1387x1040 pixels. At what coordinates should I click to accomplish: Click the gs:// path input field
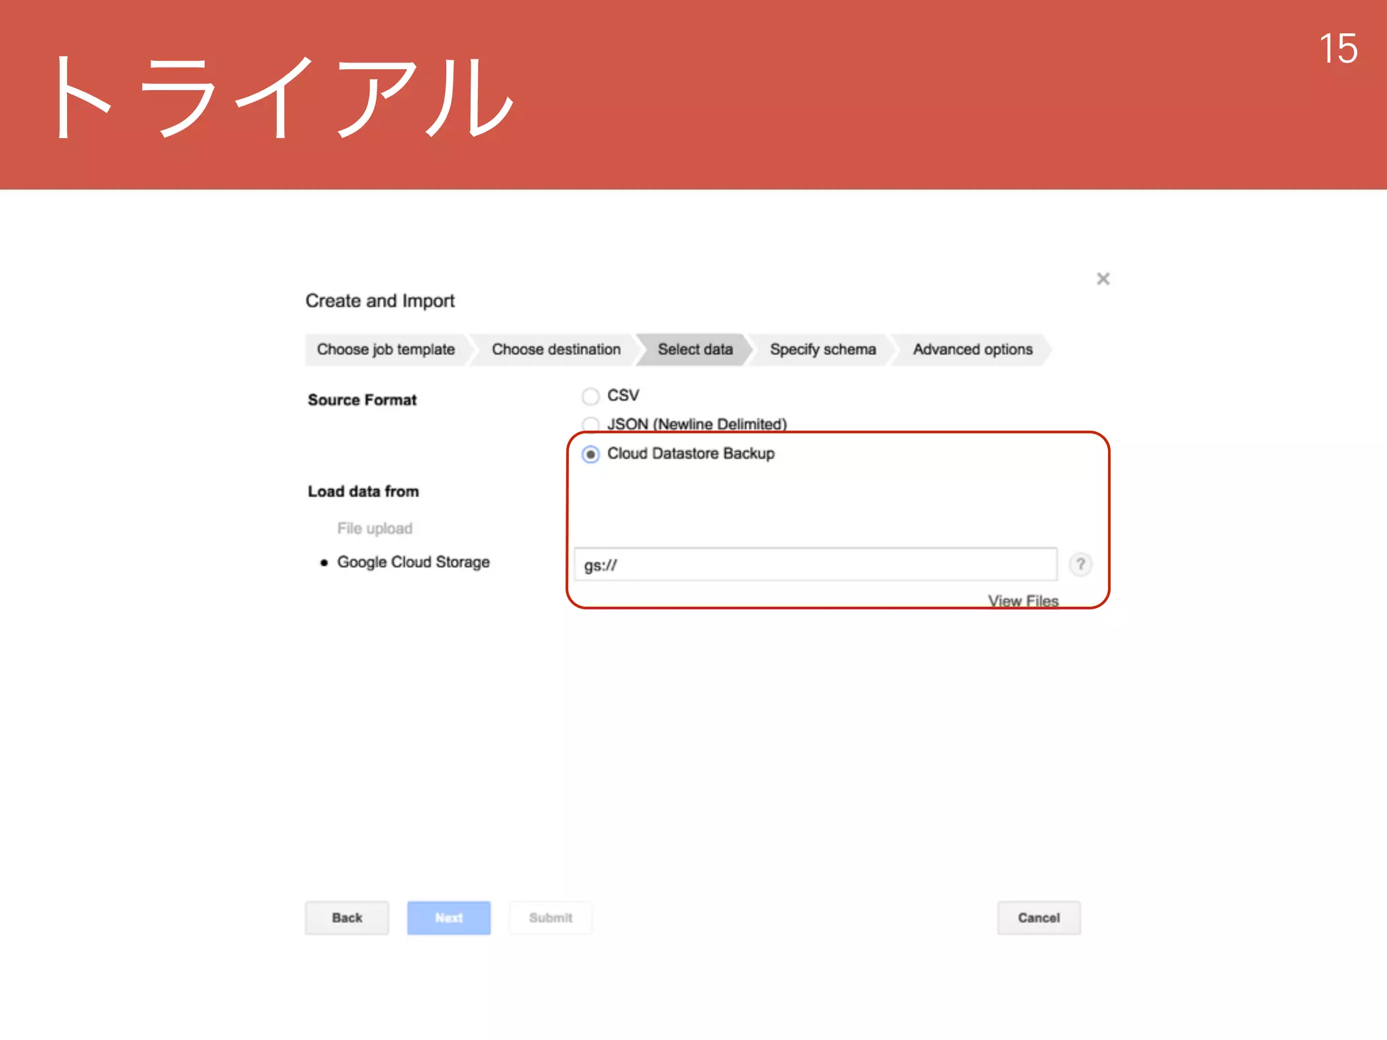coord(815,565)
